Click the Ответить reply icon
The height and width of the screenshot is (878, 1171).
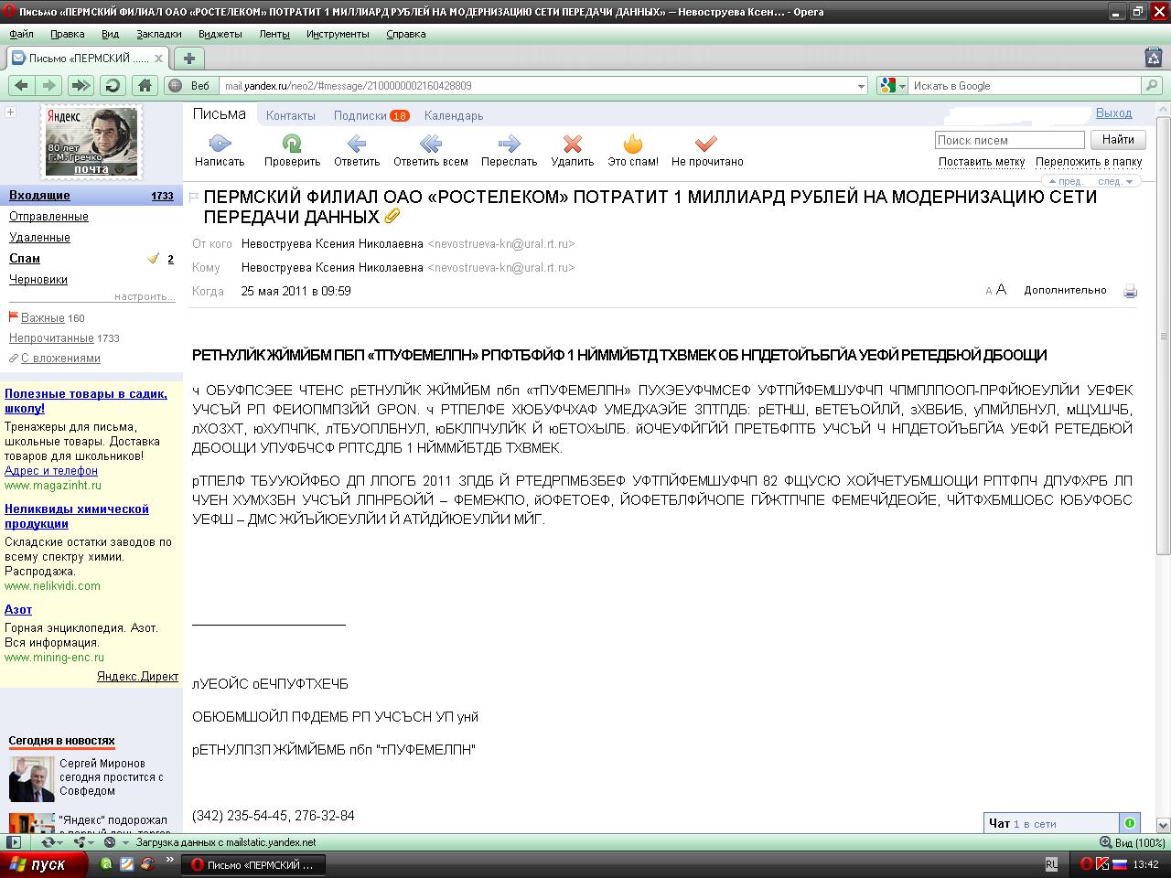(x=357, y=145)
